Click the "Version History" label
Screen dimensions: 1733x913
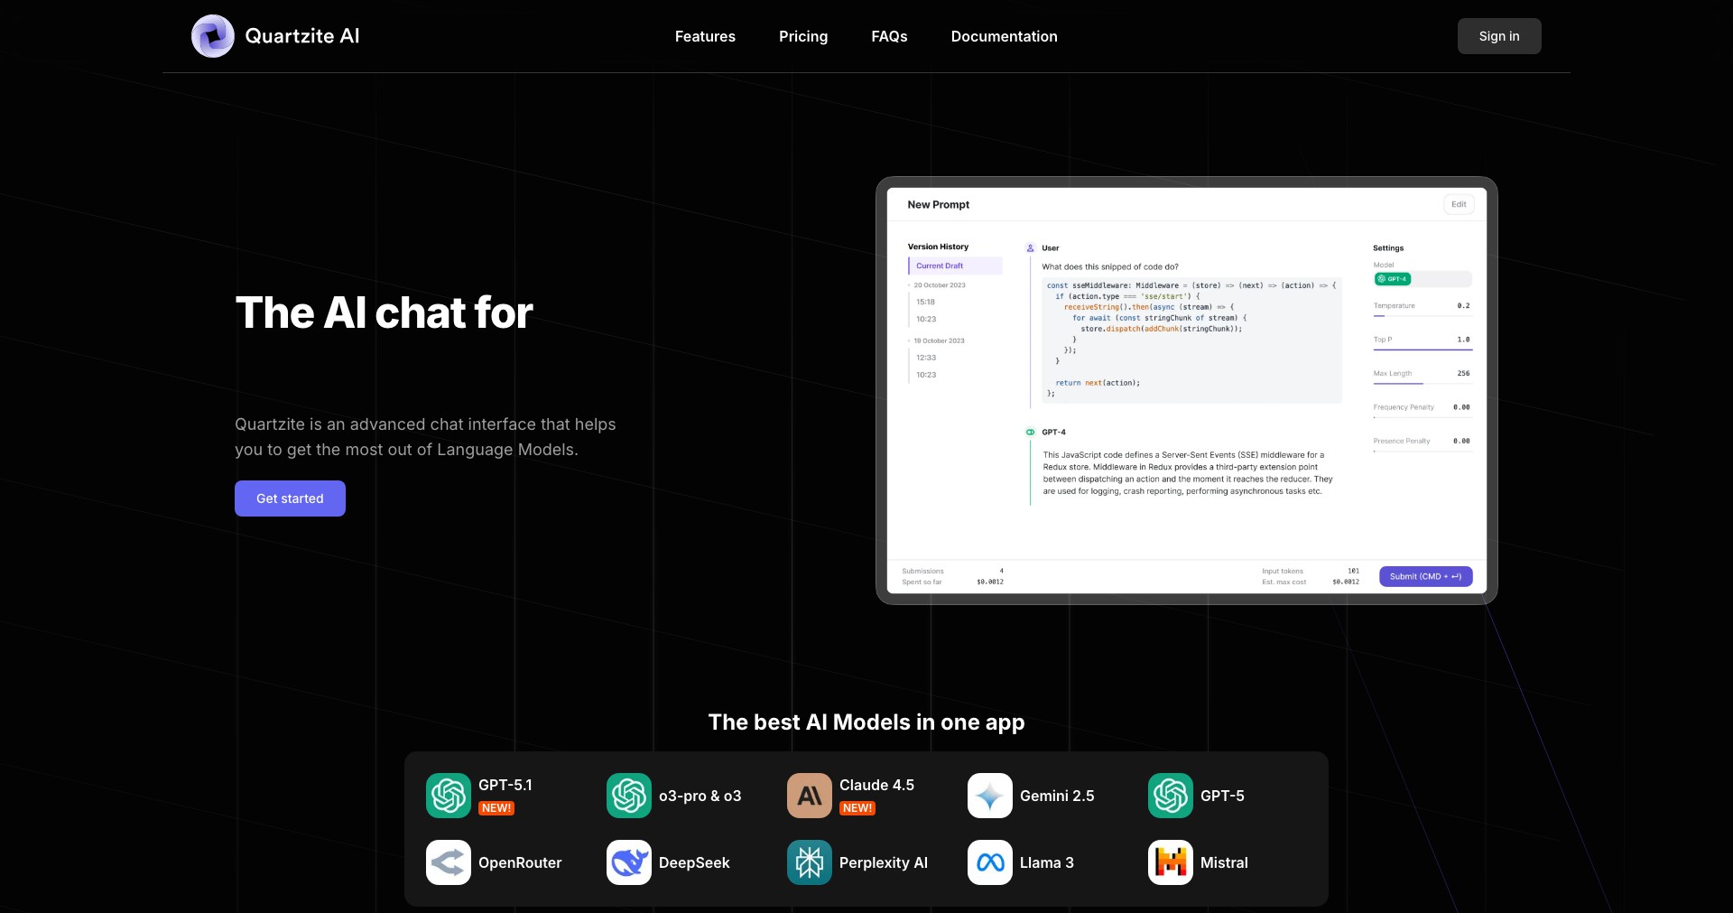tap(938, 247)
